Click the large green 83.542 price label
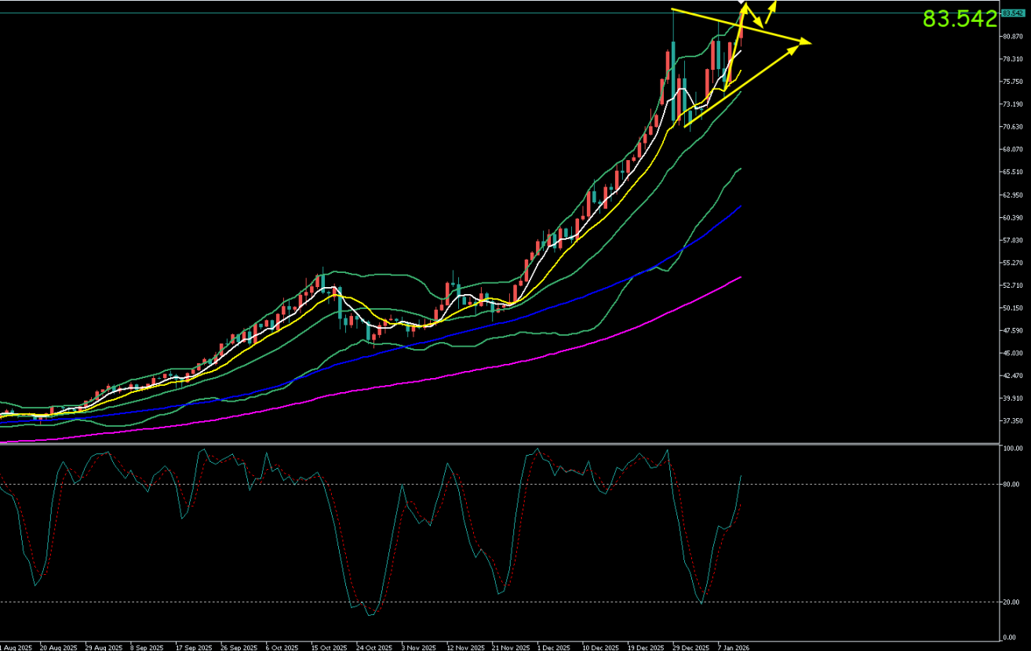 tap(959, 20)
